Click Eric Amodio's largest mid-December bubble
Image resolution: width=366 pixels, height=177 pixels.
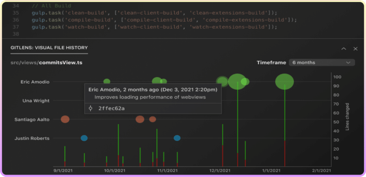237,82
